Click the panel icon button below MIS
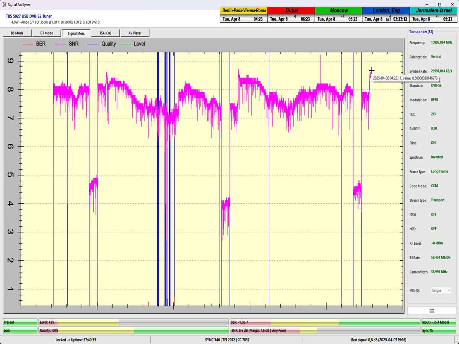The image size is (459, 344). 432,310
